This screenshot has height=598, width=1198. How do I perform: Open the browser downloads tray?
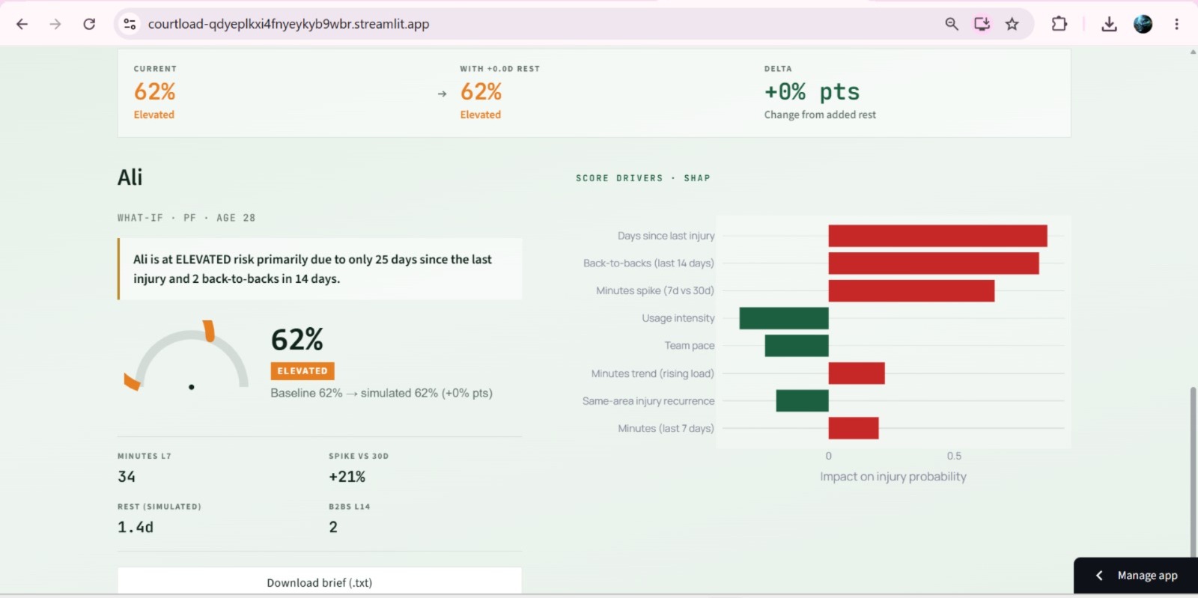point(1110,24)
